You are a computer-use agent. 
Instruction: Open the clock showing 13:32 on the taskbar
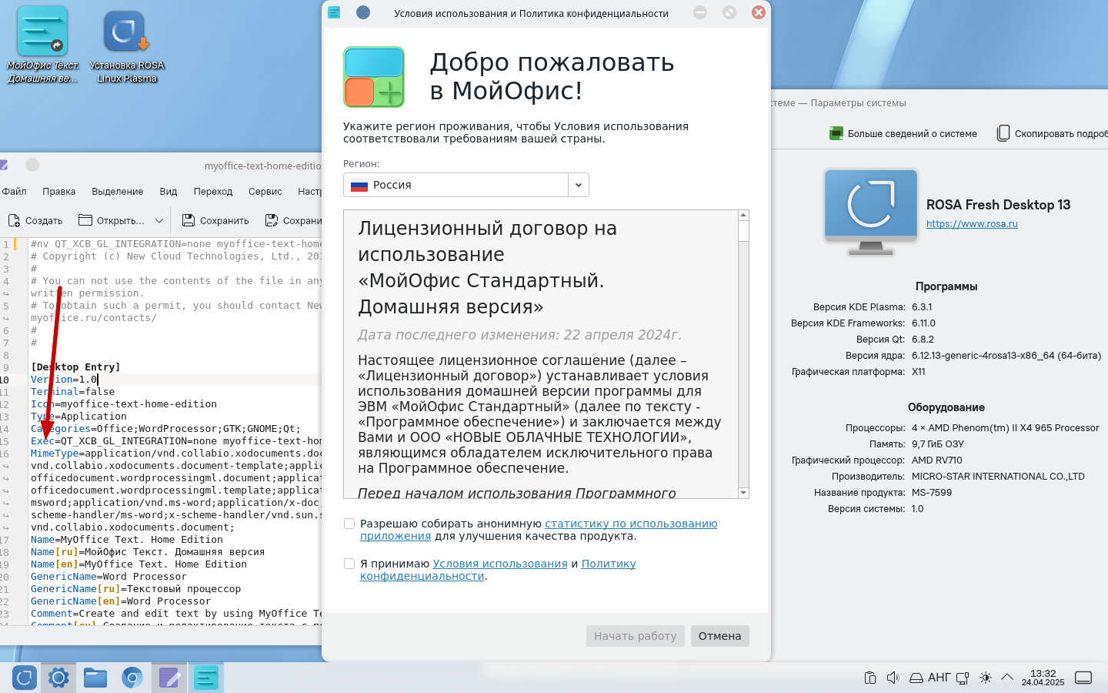(1043, 678)
